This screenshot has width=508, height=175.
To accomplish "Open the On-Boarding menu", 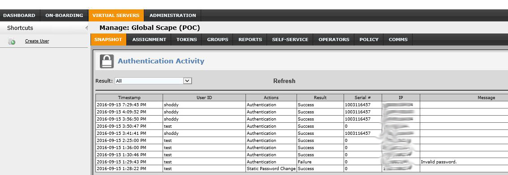I will (x=64, y=16).
